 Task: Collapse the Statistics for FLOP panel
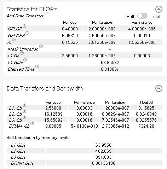click(159, 9)
